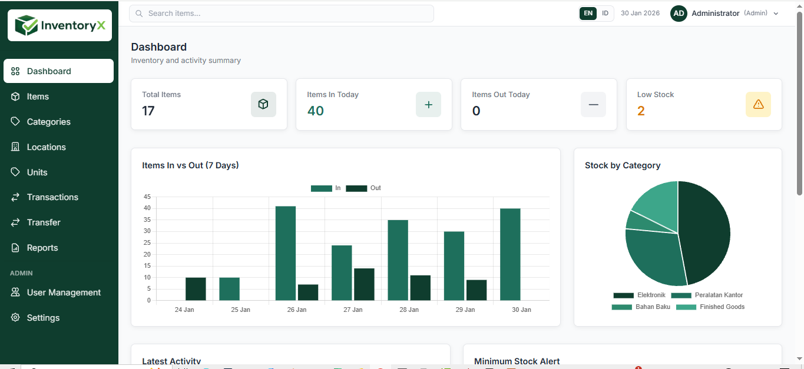Open Categories via its tag icon
804x369 pixels.
(15, 122)
